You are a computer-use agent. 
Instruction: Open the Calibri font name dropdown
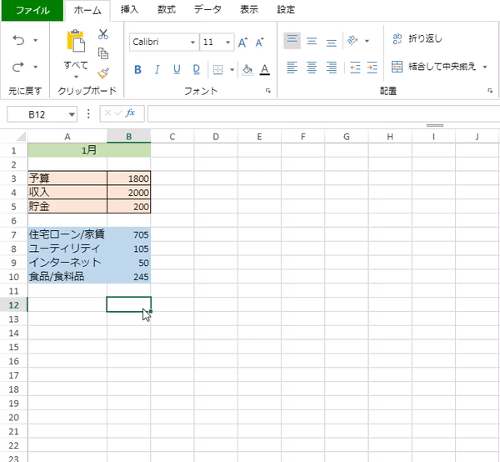(x=164, y=42)
